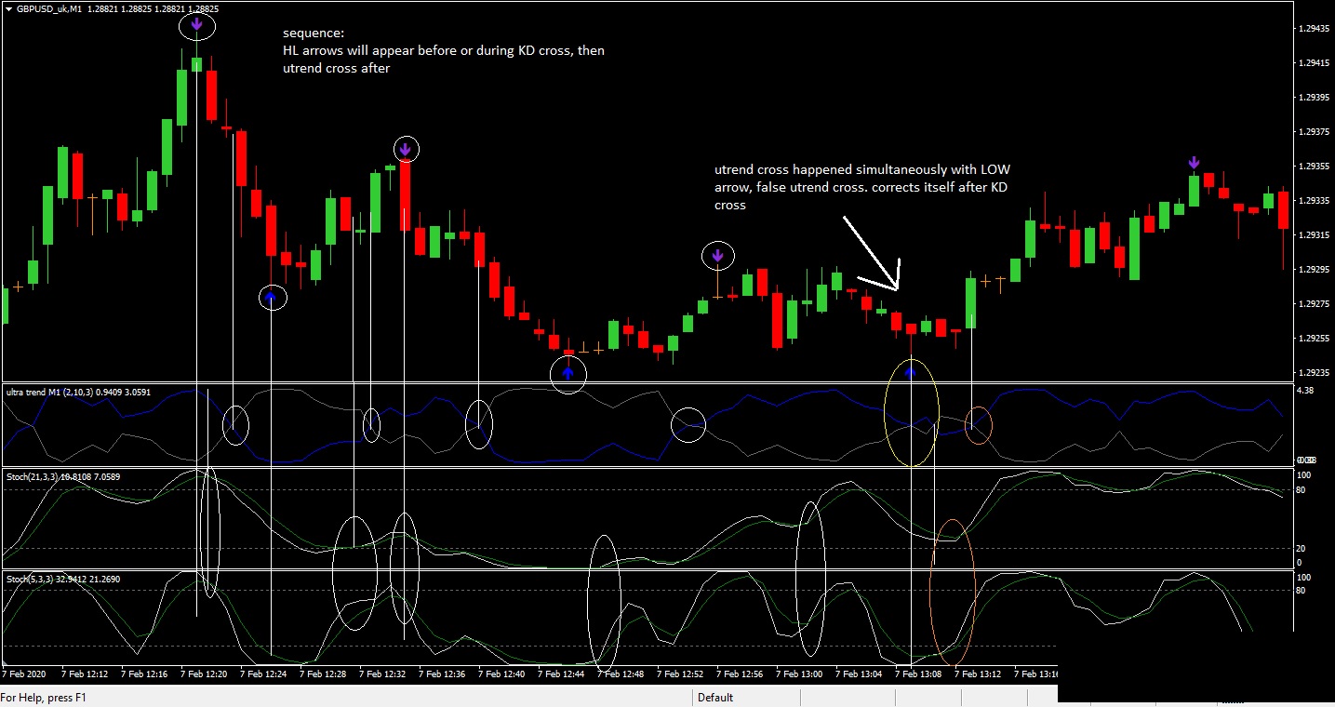The image size is (1335, 707).
Task: Click the 1.29295 price axis label
Action: (x=1313, y=270)
